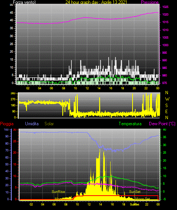
Task: Click the 1020 pressure axis value
Action: click(165, 14)
